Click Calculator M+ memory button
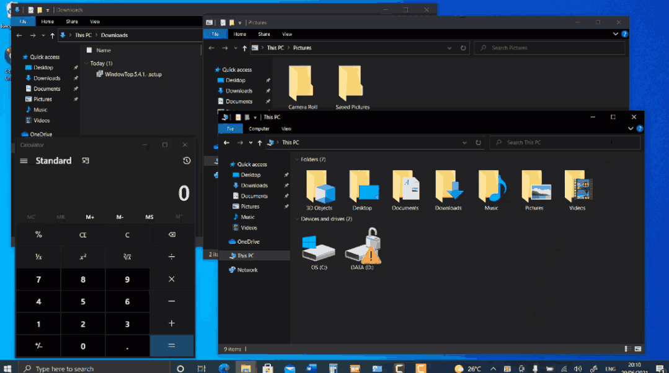The width and height of the screenshot is (669, 373). pyautogui.click(x=90, y=217)
